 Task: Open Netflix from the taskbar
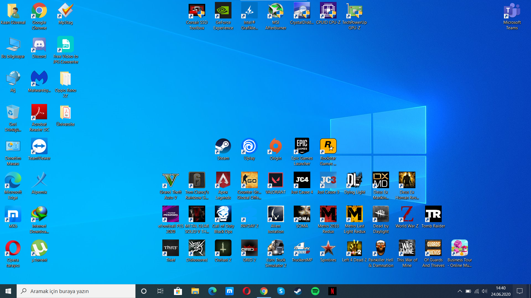(x=332, y=291)
